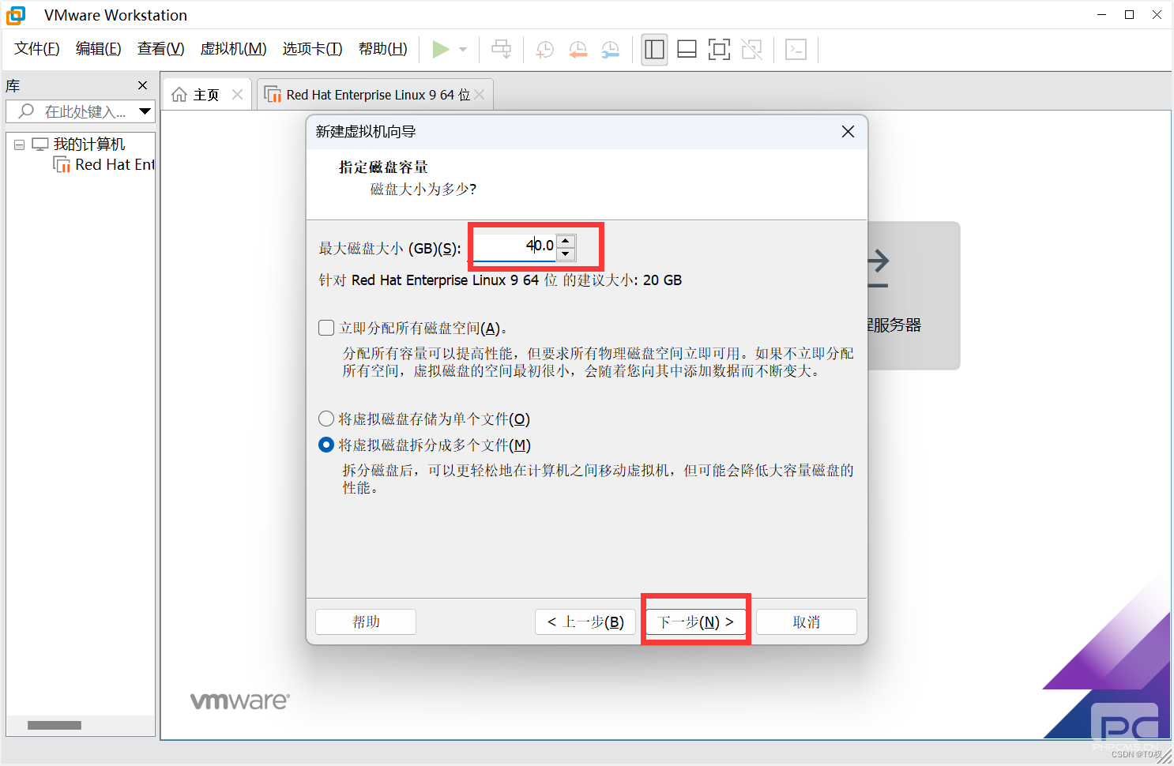Select 将虚拟磁盘存储为单个文件 radio option
This screenshot has height=766, width=1174.
coord(326,419)
